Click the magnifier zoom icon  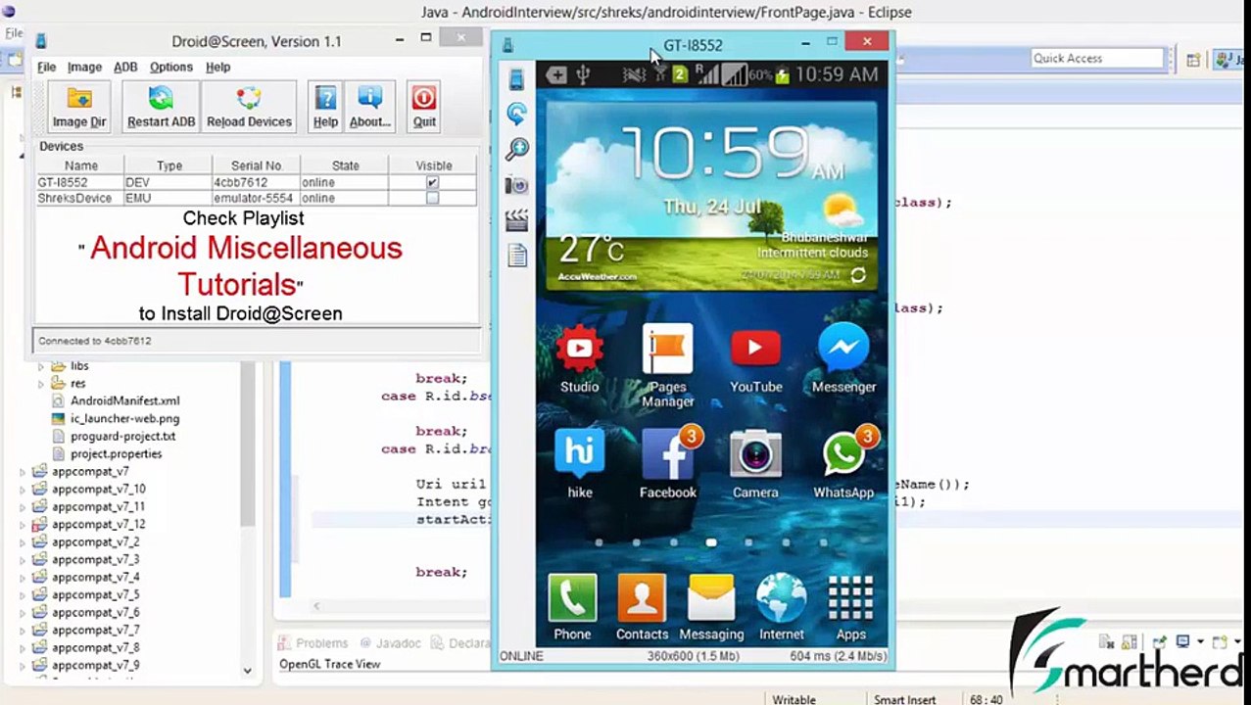pos(516,149)
